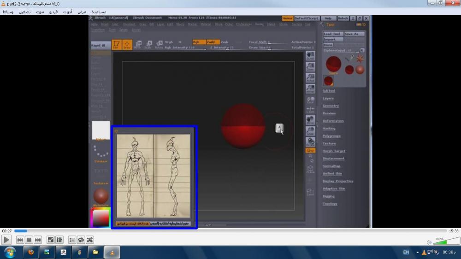This screenshot has height=259, width=461.
Task: Open Firefox from the taskbar
Action: [x=31, y=253]
